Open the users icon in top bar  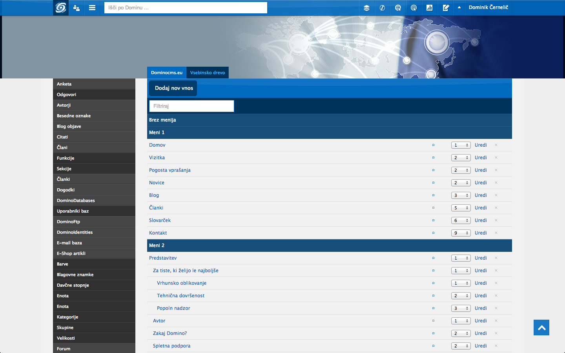[x=77, y=8]
